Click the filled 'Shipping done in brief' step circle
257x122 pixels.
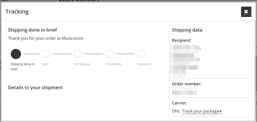click(16, 54)
